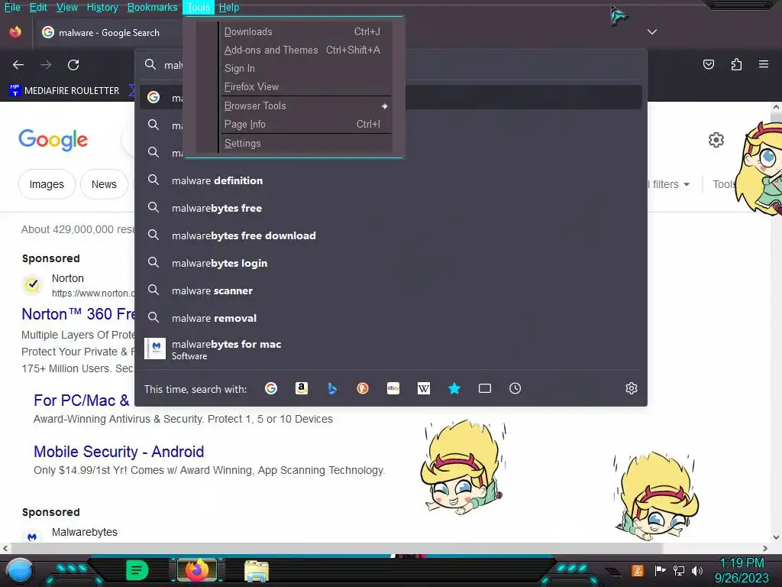Search this time with Wikipedia icon
The height and width of the screenshot is (587, 782).
click(423, 388)
